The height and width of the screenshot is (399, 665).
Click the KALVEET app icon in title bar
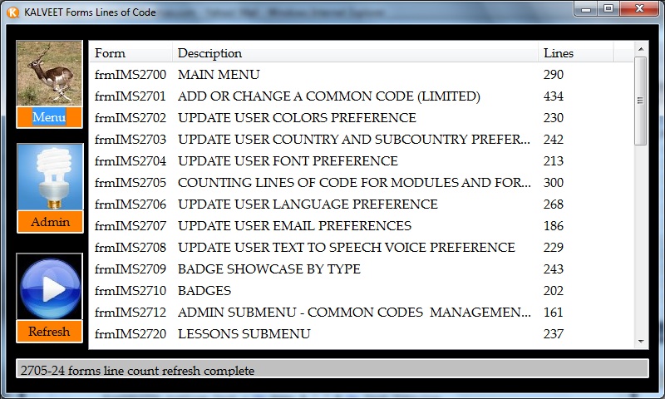click(12, 10)
